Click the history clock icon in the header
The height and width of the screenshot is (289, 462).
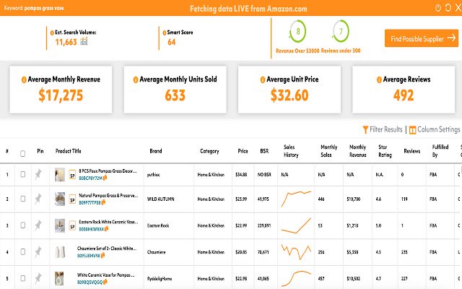coord(438,8)
